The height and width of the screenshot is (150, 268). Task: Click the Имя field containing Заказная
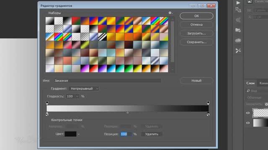click(x=108, y=80)
